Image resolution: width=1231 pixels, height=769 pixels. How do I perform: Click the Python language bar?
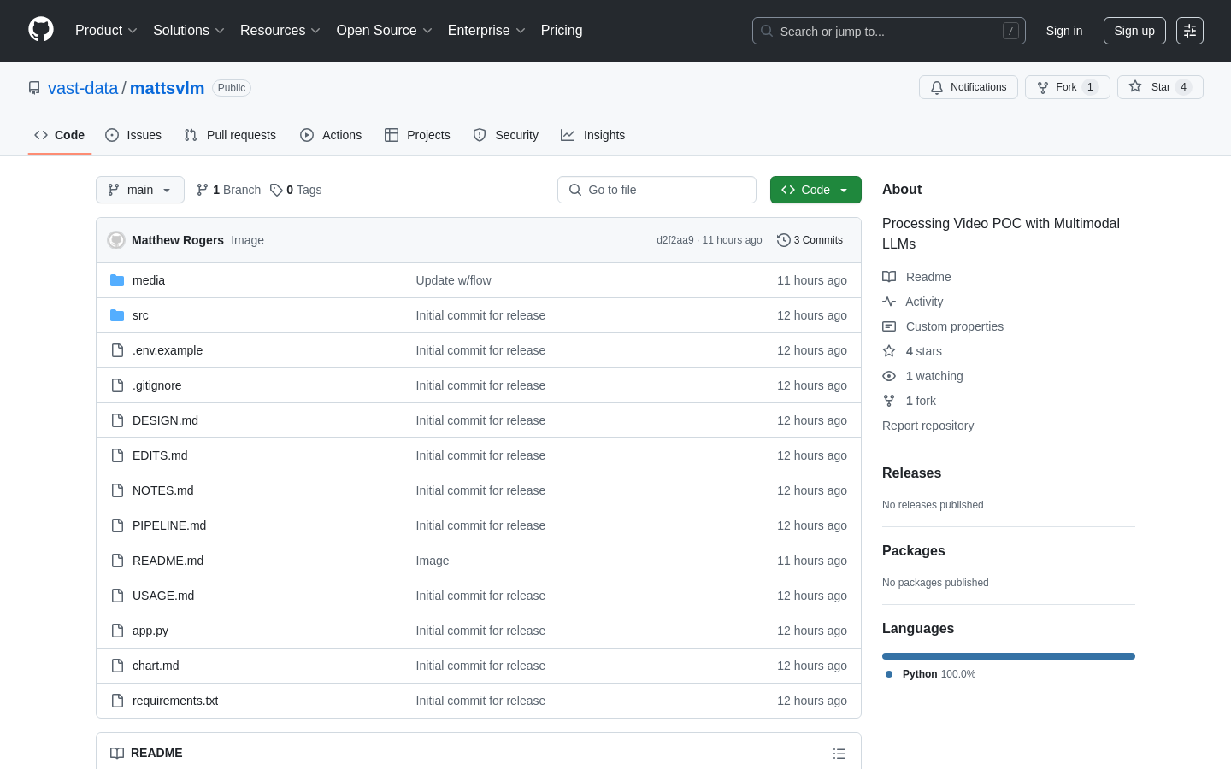1009,656
